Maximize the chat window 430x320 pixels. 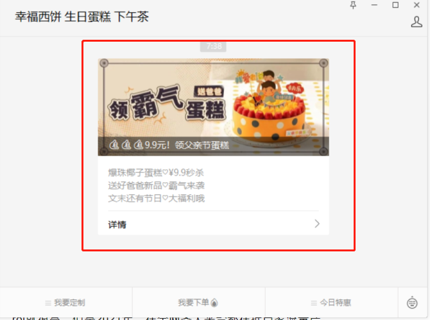(395, 5)
